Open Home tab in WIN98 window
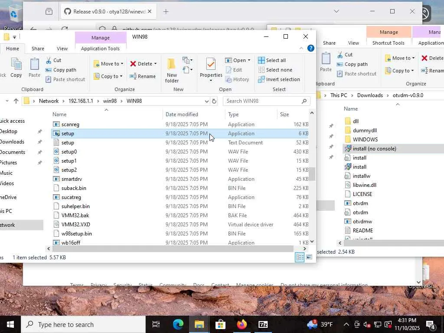The height and width of the screenshot is (333, 444). pos(13,49)
